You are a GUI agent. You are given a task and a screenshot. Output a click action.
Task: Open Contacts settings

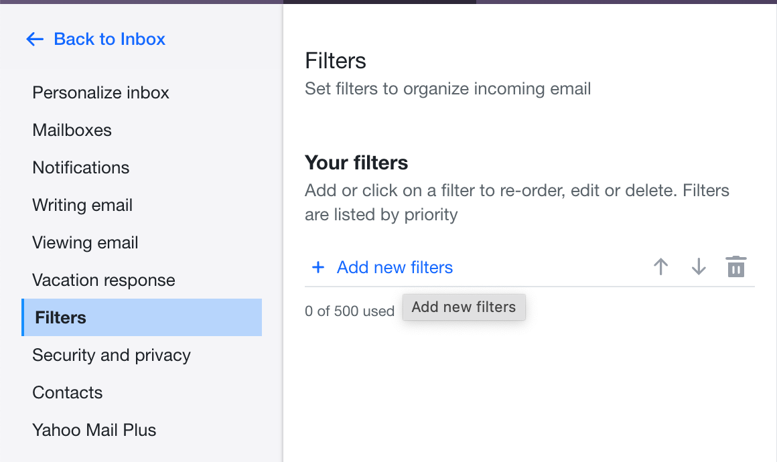point(67,392)
